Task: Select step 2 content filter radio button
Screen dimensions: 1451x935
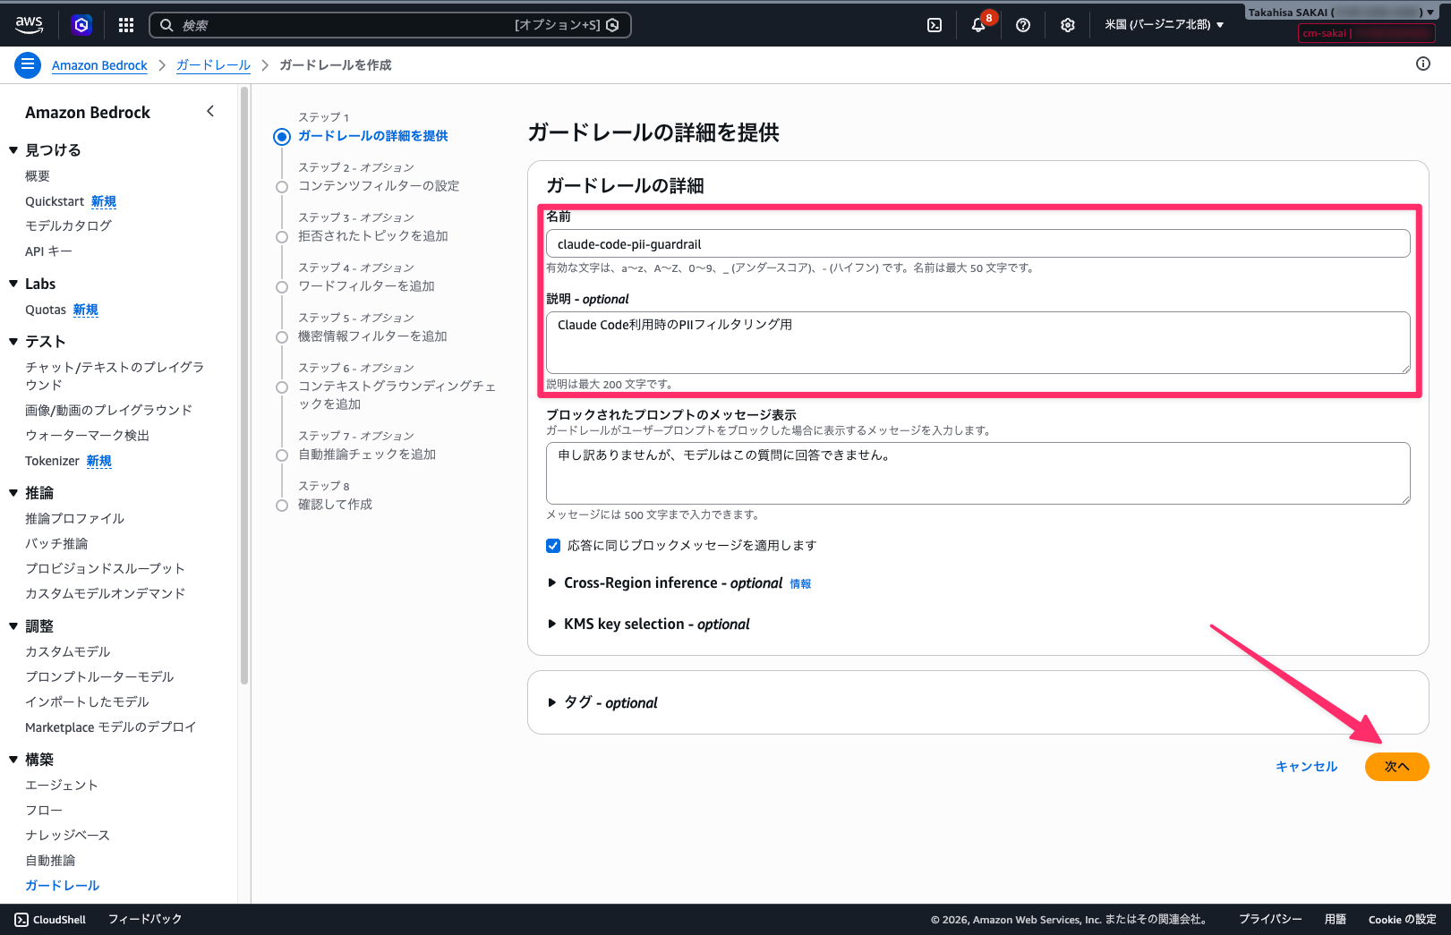Action: pyautogui.click(x=282, y=186)
